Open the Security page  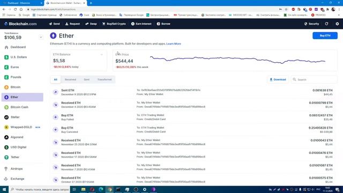(x=312, y=24)
